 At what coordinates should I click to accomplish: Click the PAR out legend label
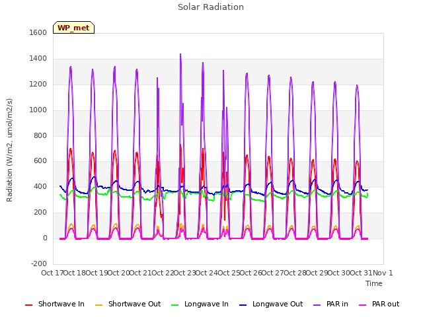[x=385, y=304]
